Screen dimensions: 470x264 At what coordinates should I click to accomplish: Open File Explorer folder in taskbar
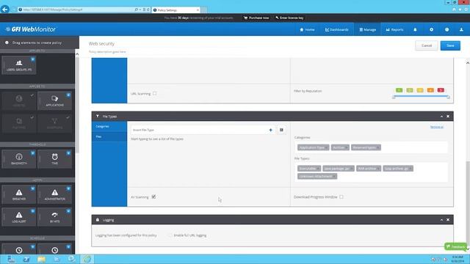coord(41,259)
